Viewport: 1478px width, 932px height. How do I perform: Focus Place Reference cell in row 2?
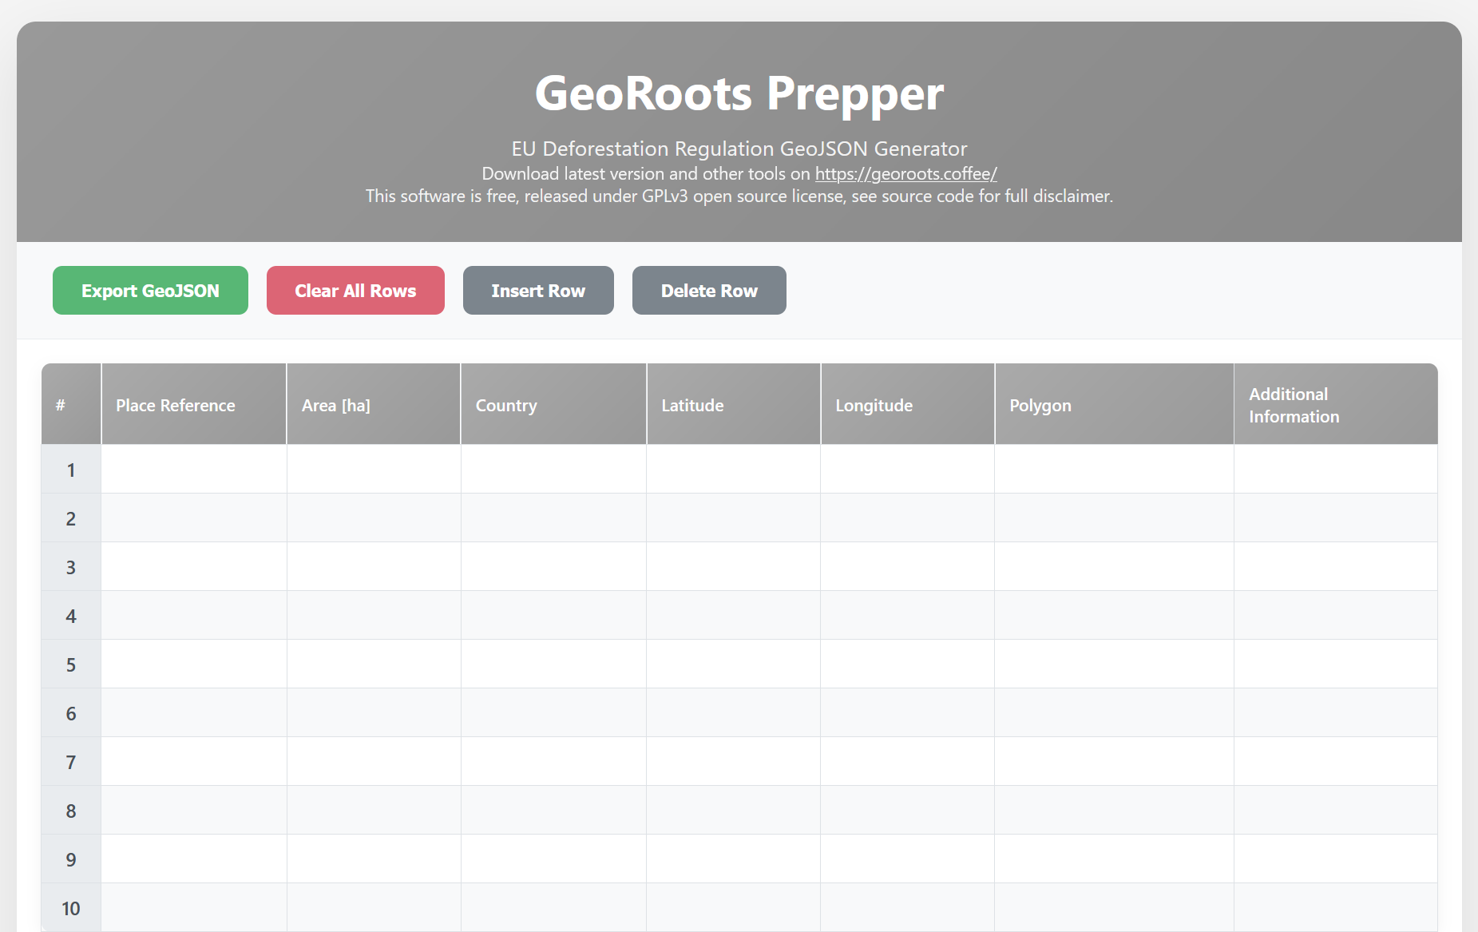click(x=194, y=518)
